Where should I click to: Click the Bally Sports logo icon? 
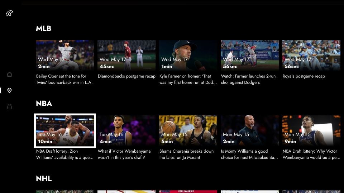pos(9,14)
